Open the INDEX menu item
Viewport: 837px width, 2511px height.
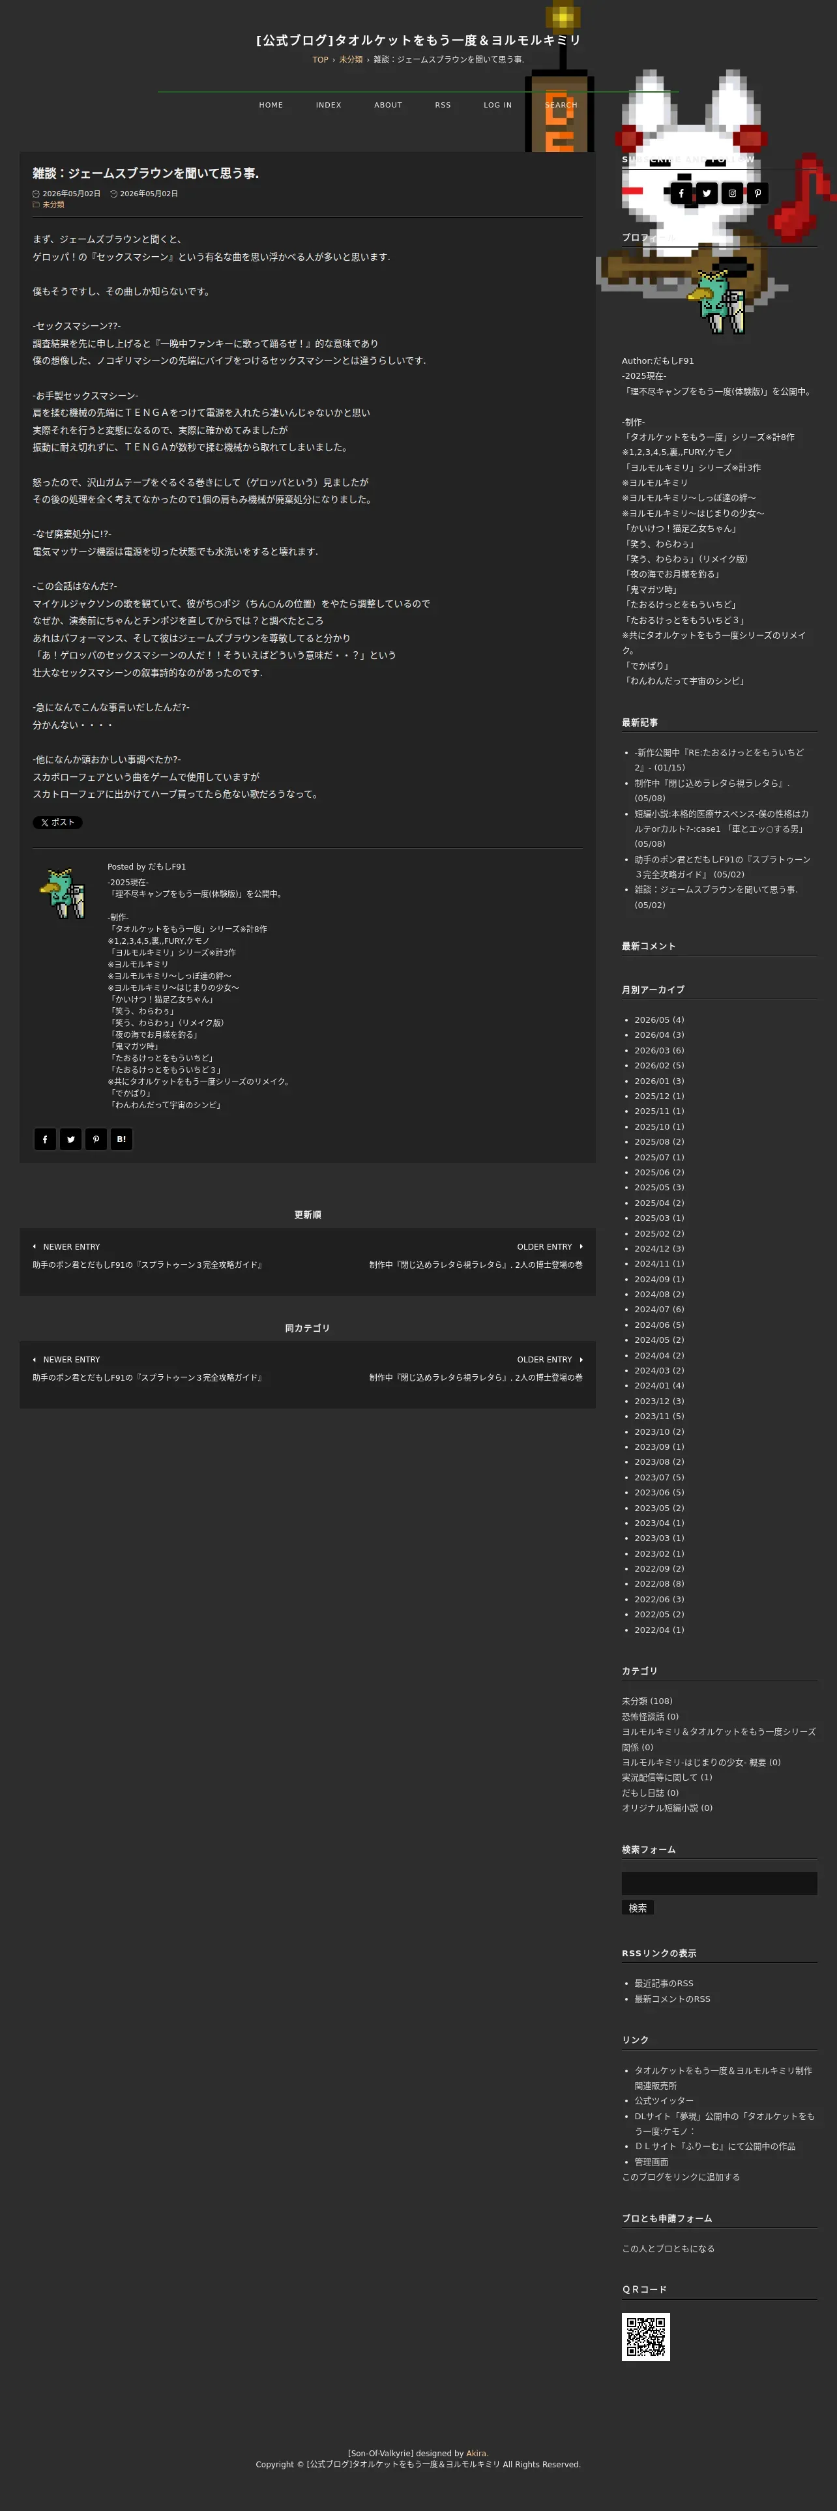pyautogui.click(x=329, y=105)
